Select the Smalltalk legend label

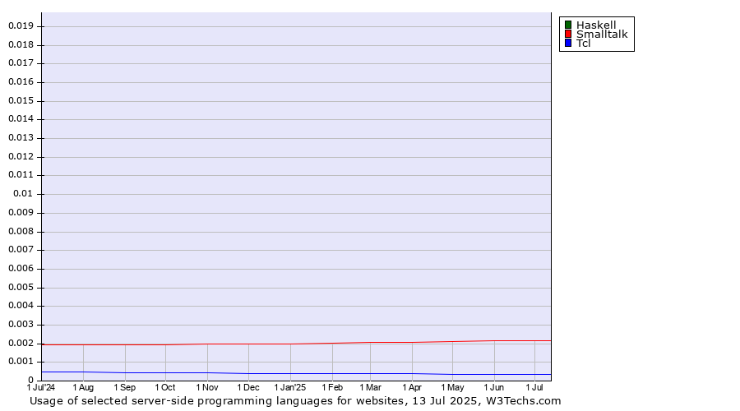(x=602, y=34)
